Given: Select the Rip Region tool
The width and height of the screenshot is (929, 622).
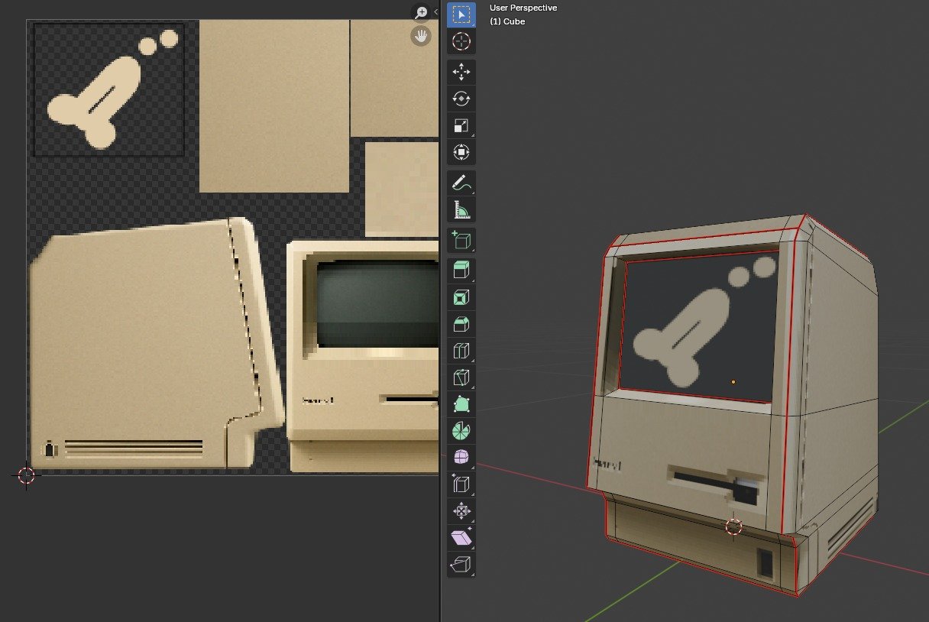Looking at the screenshot, I should pos(461,565).
